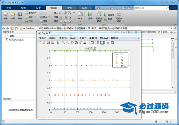Toggle the Insert Colorbar button in Figure 1
The width and height of the screenshot is (179, 125).
tap(98, 43)
